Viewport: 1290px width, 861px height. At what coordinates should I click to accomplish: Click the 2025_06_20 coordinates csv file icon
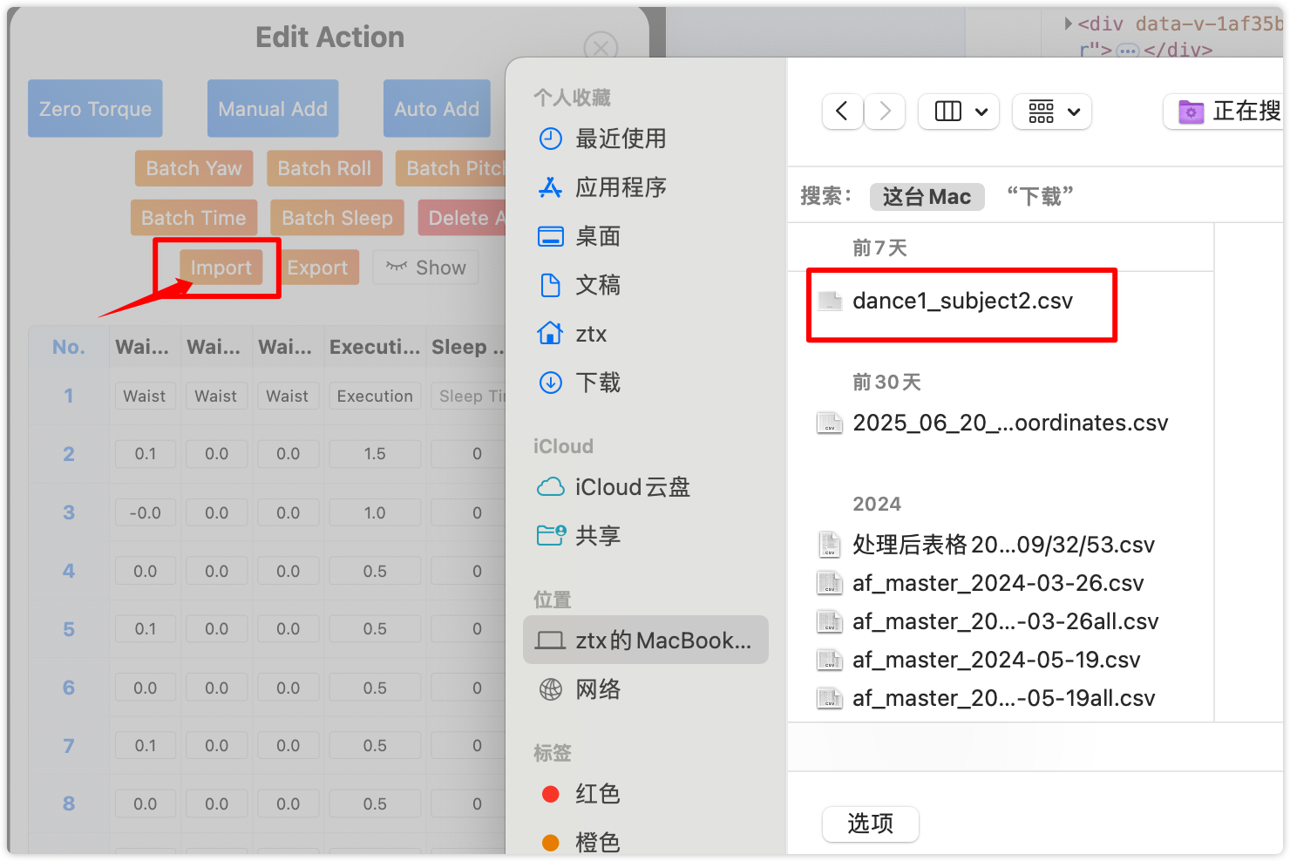point(830,424)
